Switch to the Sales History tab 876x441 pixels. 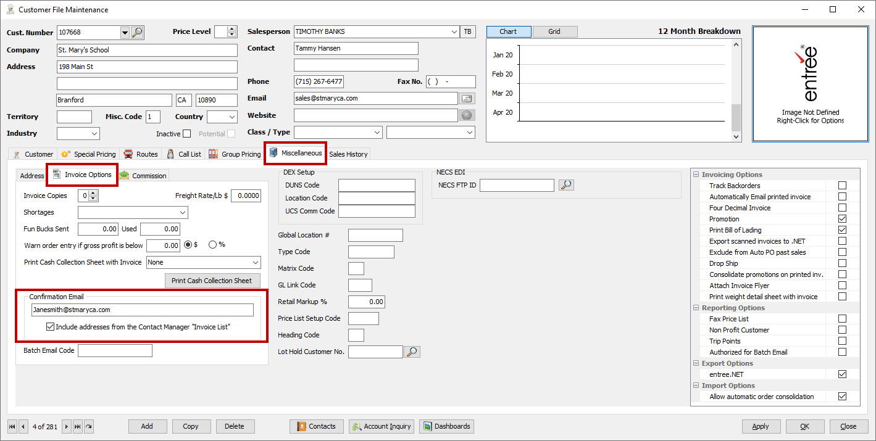[x=348, y=154]
